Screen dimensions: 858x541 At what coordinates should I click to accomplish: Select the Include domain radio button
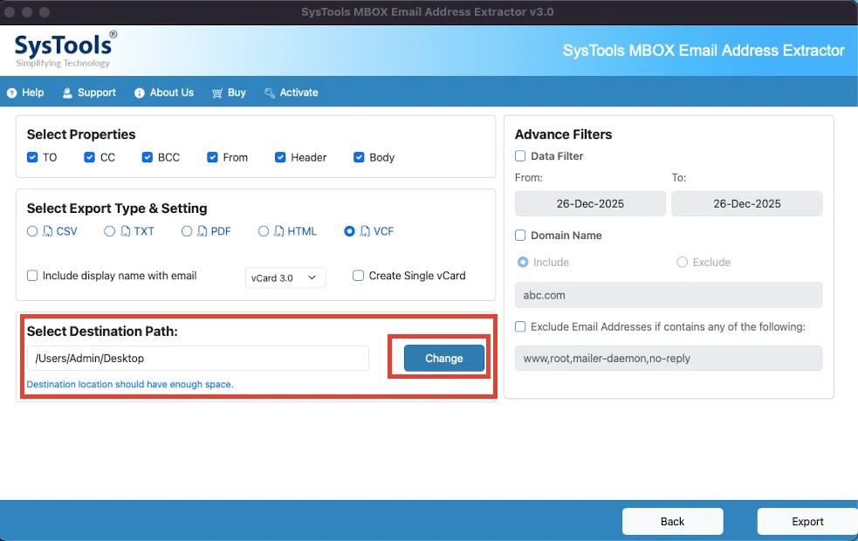(523, 263)
